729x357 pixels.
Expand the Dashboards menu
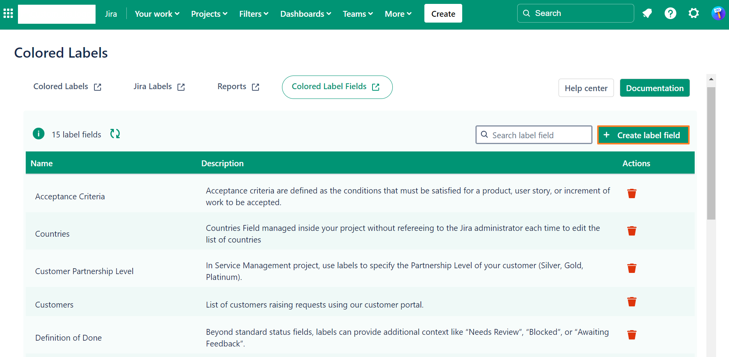[305, 14]
